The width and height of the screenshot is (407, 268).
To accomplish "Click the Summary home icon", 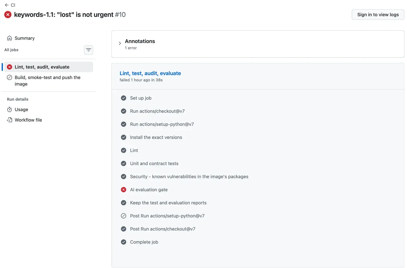I will [x=10, y=38].
